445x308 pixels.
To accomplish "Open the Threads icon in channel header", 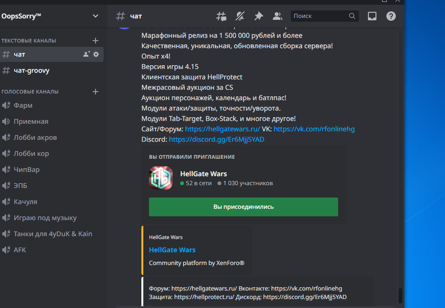I will tap(221, 16).
